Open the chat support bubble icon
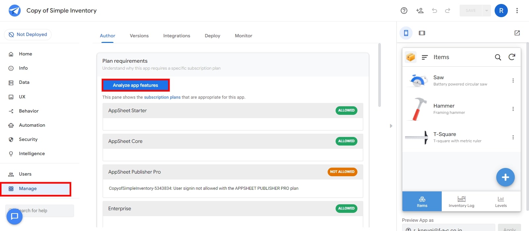The width and height of the screenshot is (529, 231). pos(15,216)
